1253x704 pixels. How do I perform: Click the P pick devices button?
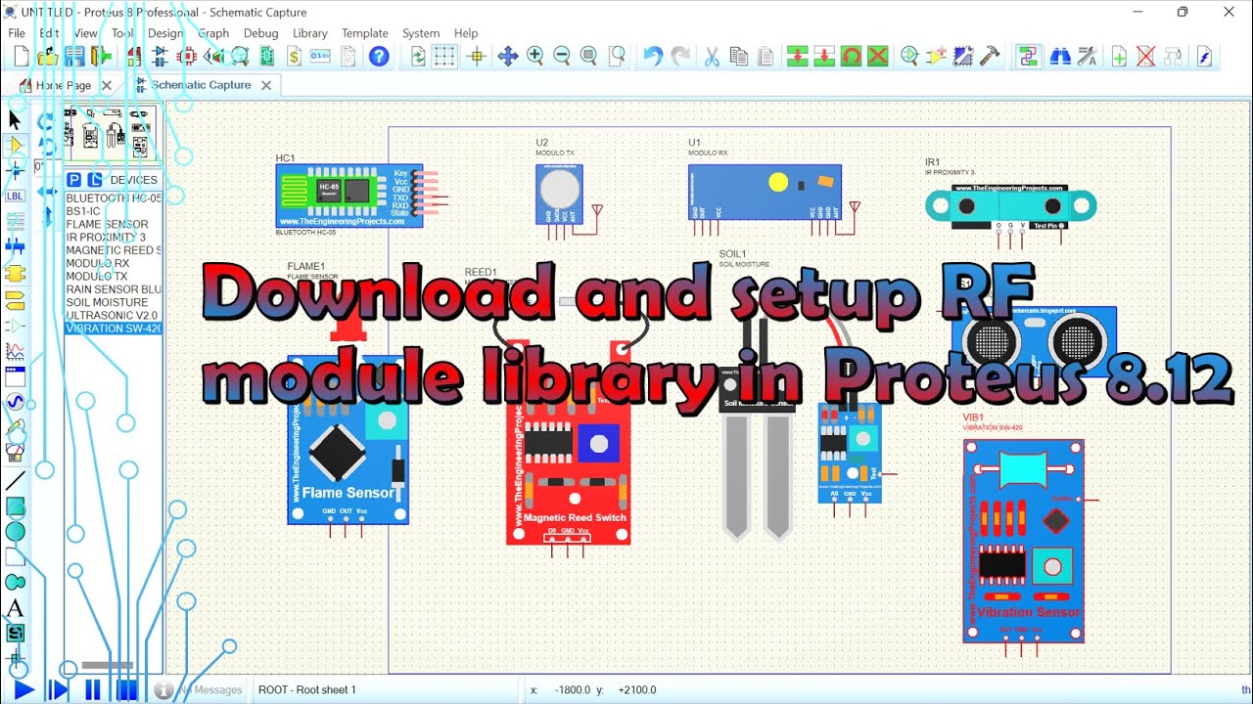(x=73, y=180)
